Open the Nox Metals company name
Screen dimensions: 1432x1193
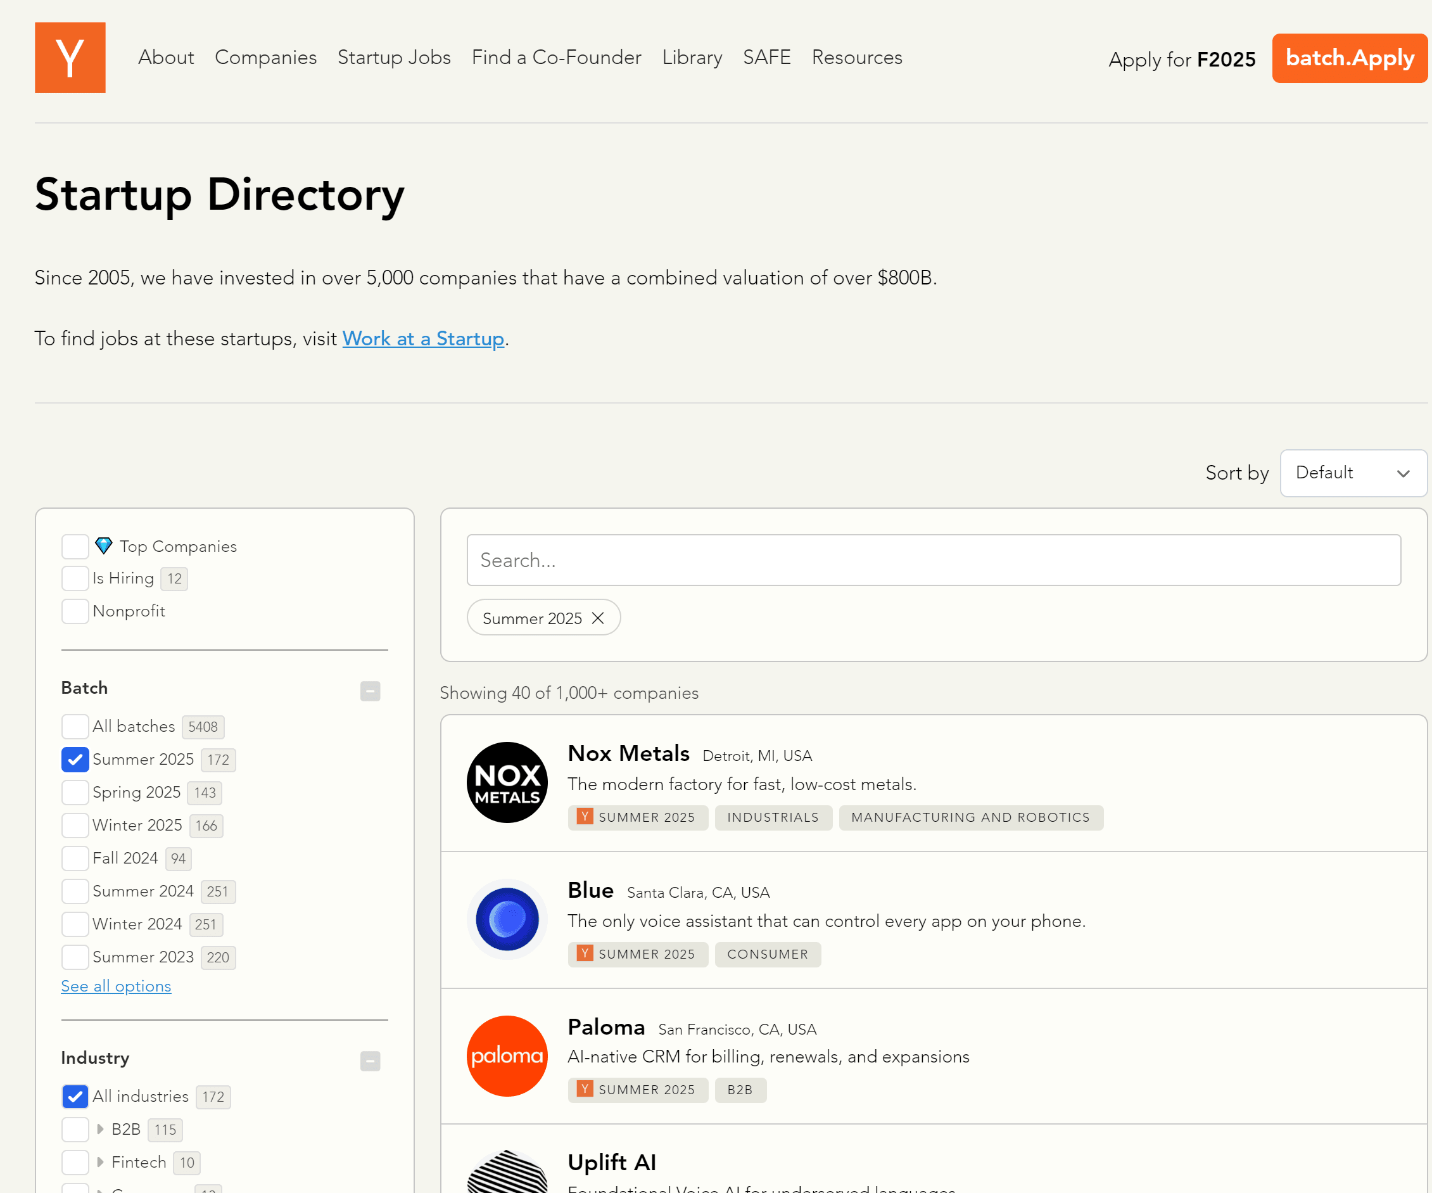click(x=629, y=753)
